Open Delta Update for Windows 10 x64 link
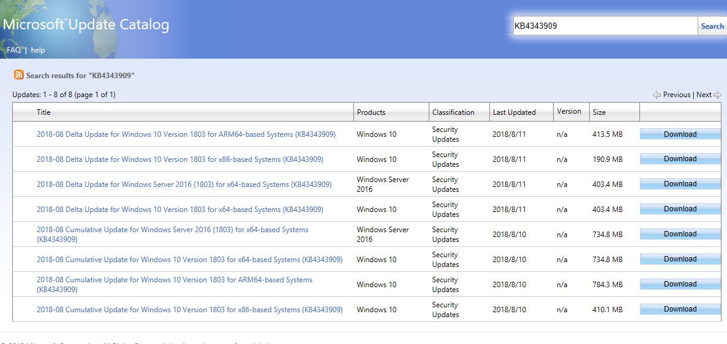 pos(179,210)
